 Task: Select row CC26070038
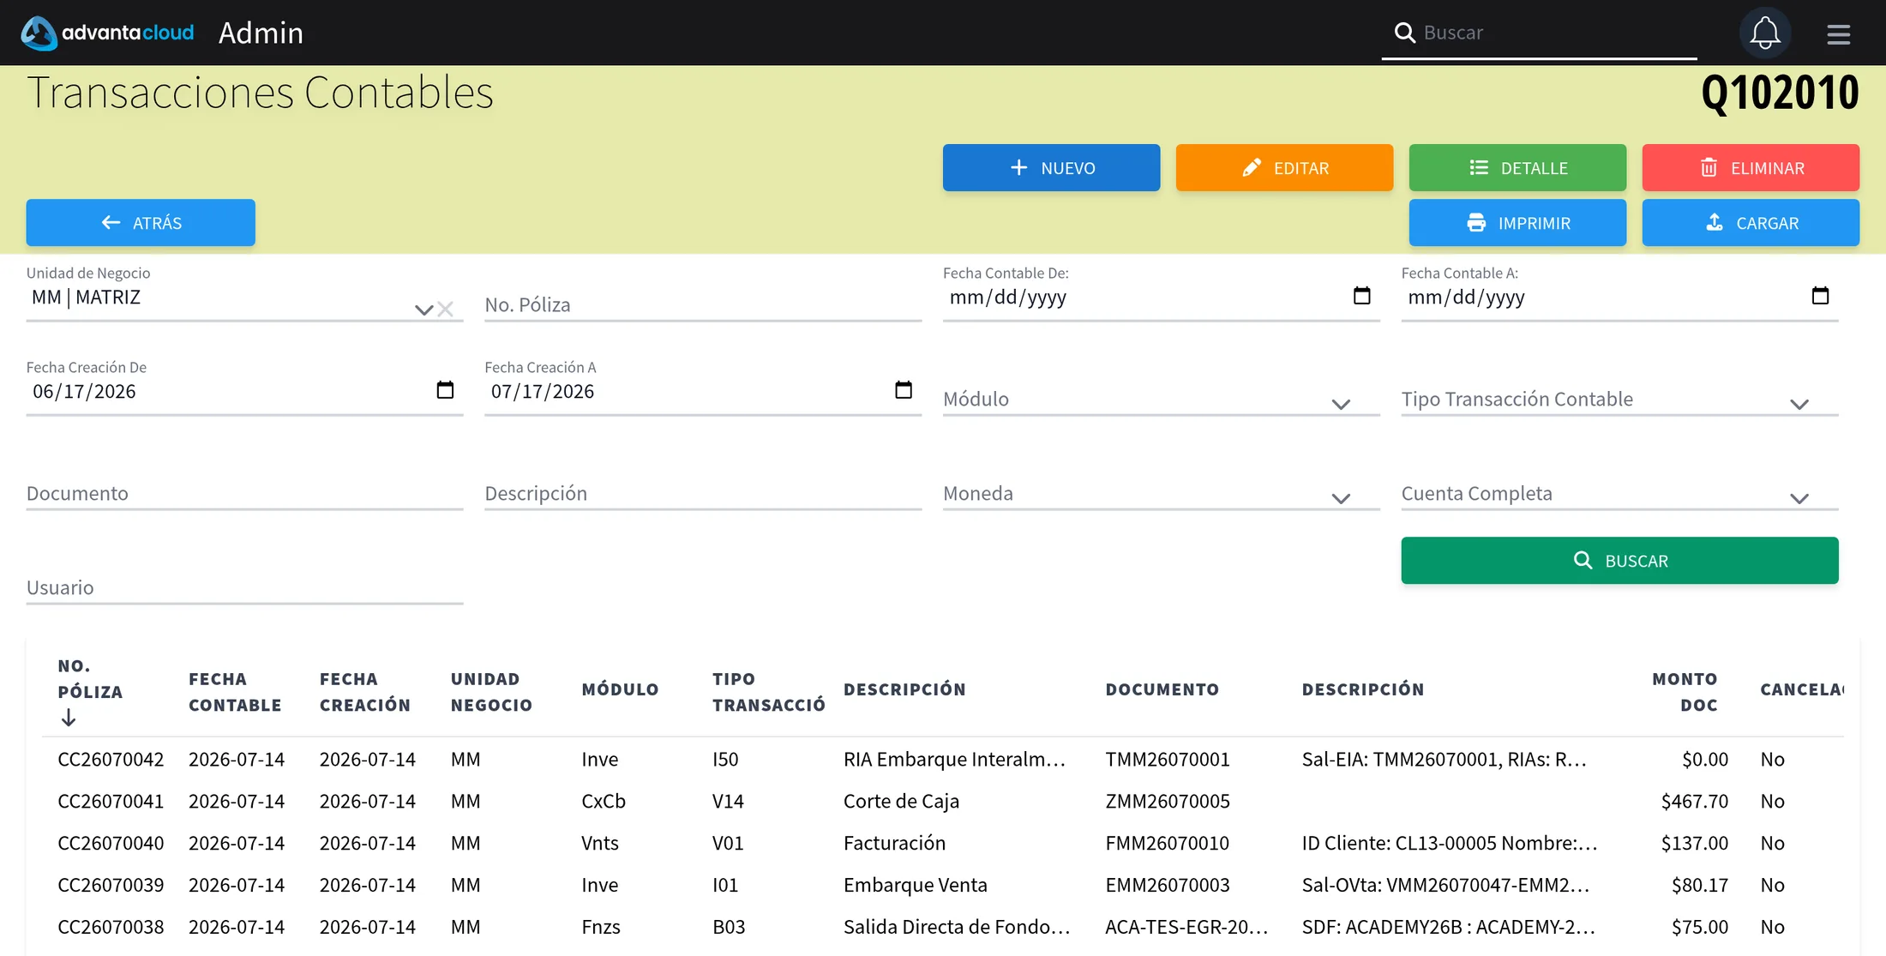[943, 927]
